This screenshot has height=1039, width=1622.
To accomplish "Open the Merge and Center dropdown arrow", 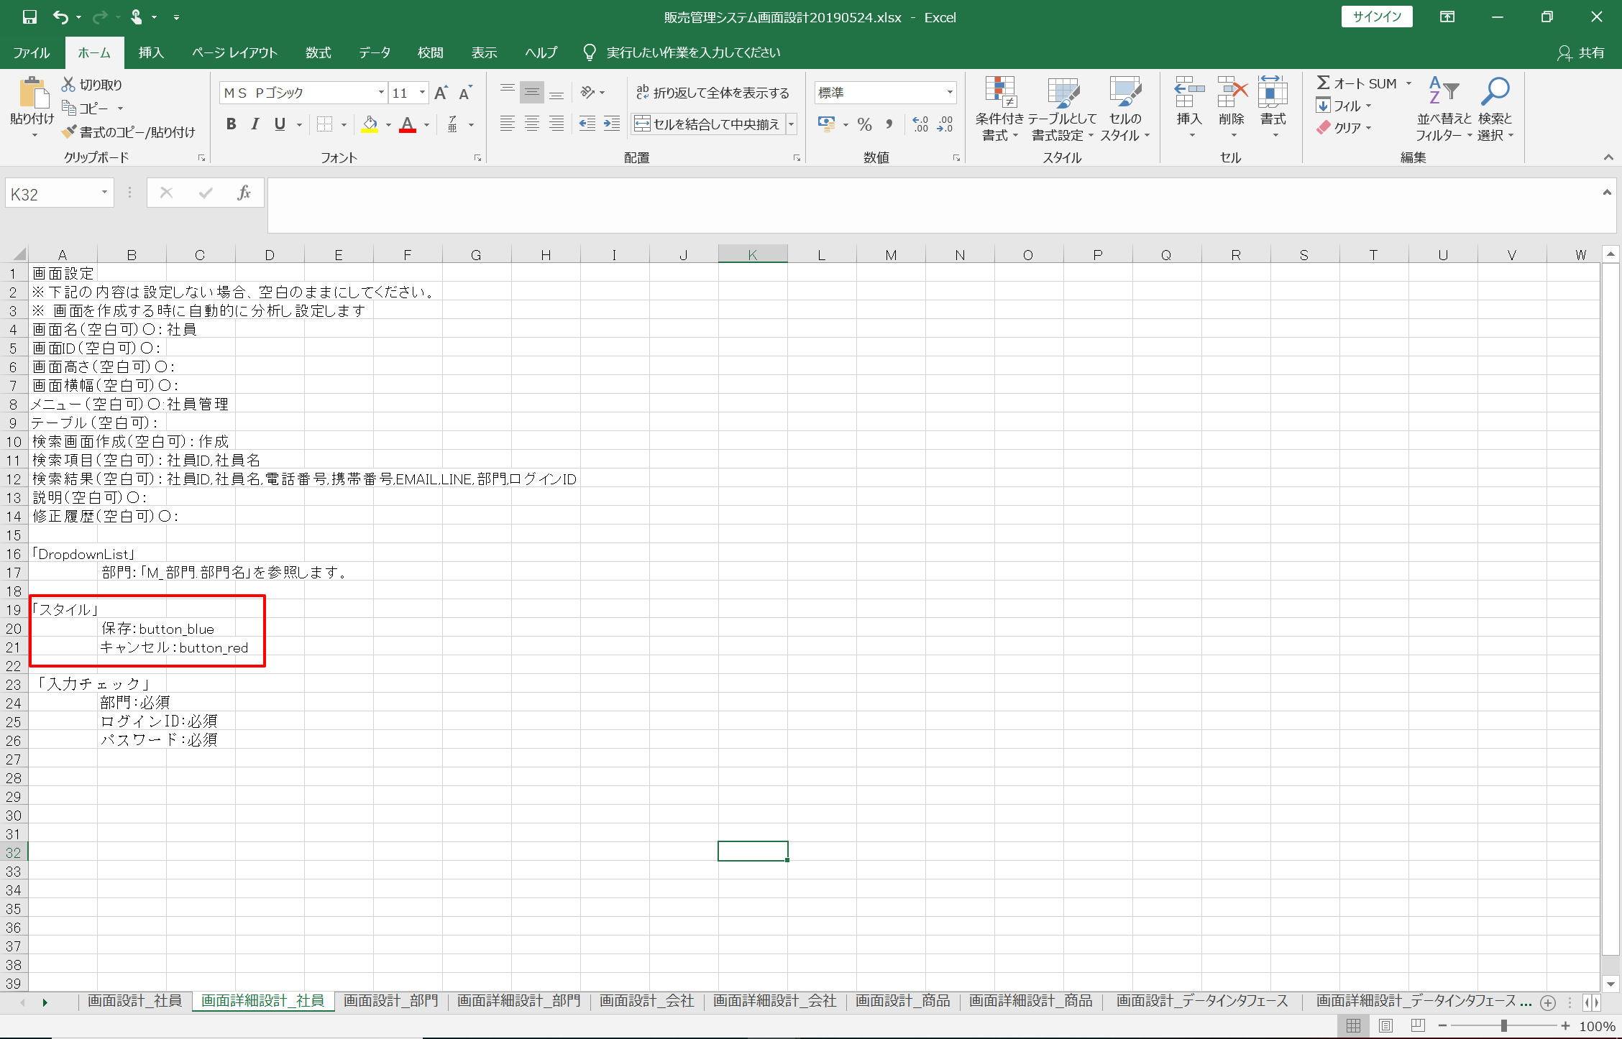I will coord(792,124).
